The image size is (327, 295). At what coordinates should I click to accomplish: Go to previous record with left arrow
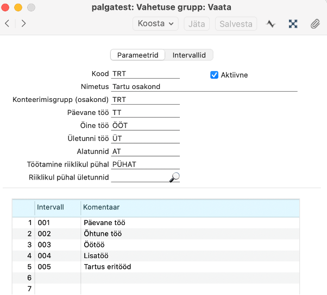coord(7,24)
